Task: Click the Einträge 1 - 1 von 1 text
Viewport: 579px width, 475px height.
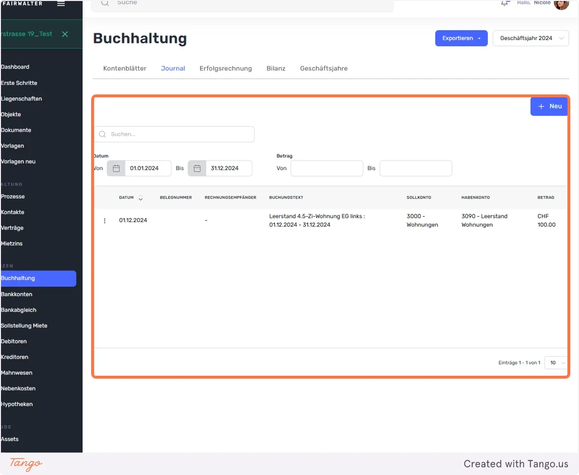Action: click(519, 363)
